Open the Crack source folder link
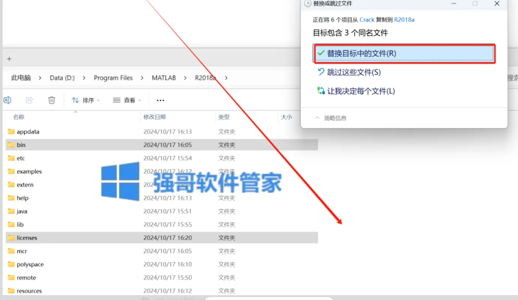518x300 pixels. click(367, 20)
